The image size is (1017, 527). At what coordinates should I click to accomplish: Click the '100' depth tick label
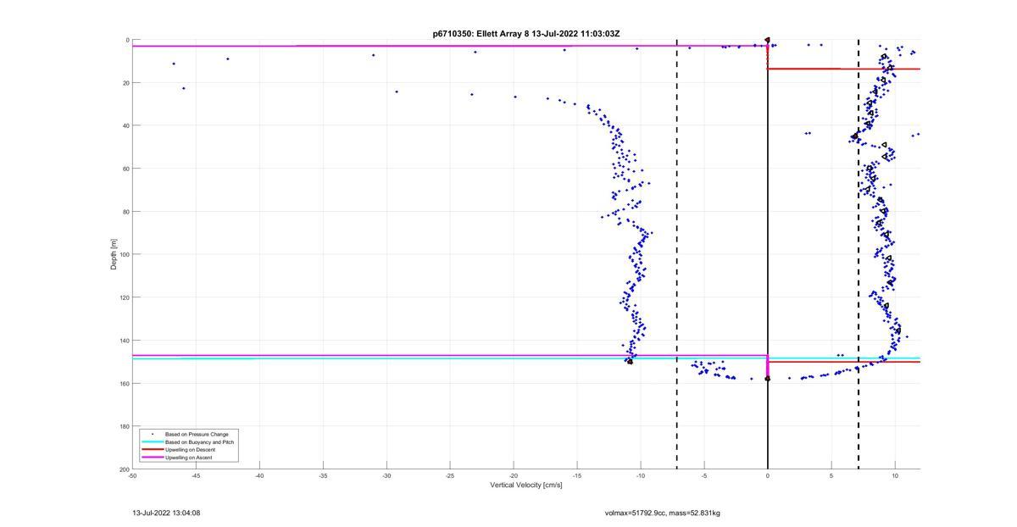[124, 254]
